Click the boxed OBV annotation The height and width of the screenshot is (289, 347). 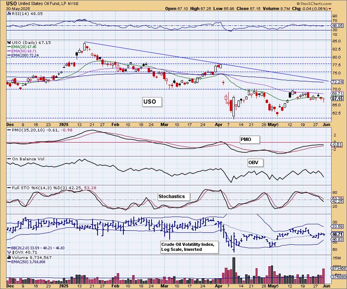[255, 163]
